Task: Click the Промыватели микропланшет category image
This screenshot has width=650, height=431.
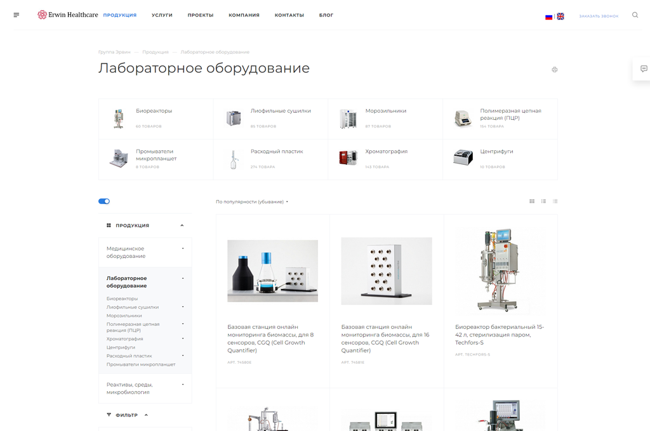Action: 119,159
